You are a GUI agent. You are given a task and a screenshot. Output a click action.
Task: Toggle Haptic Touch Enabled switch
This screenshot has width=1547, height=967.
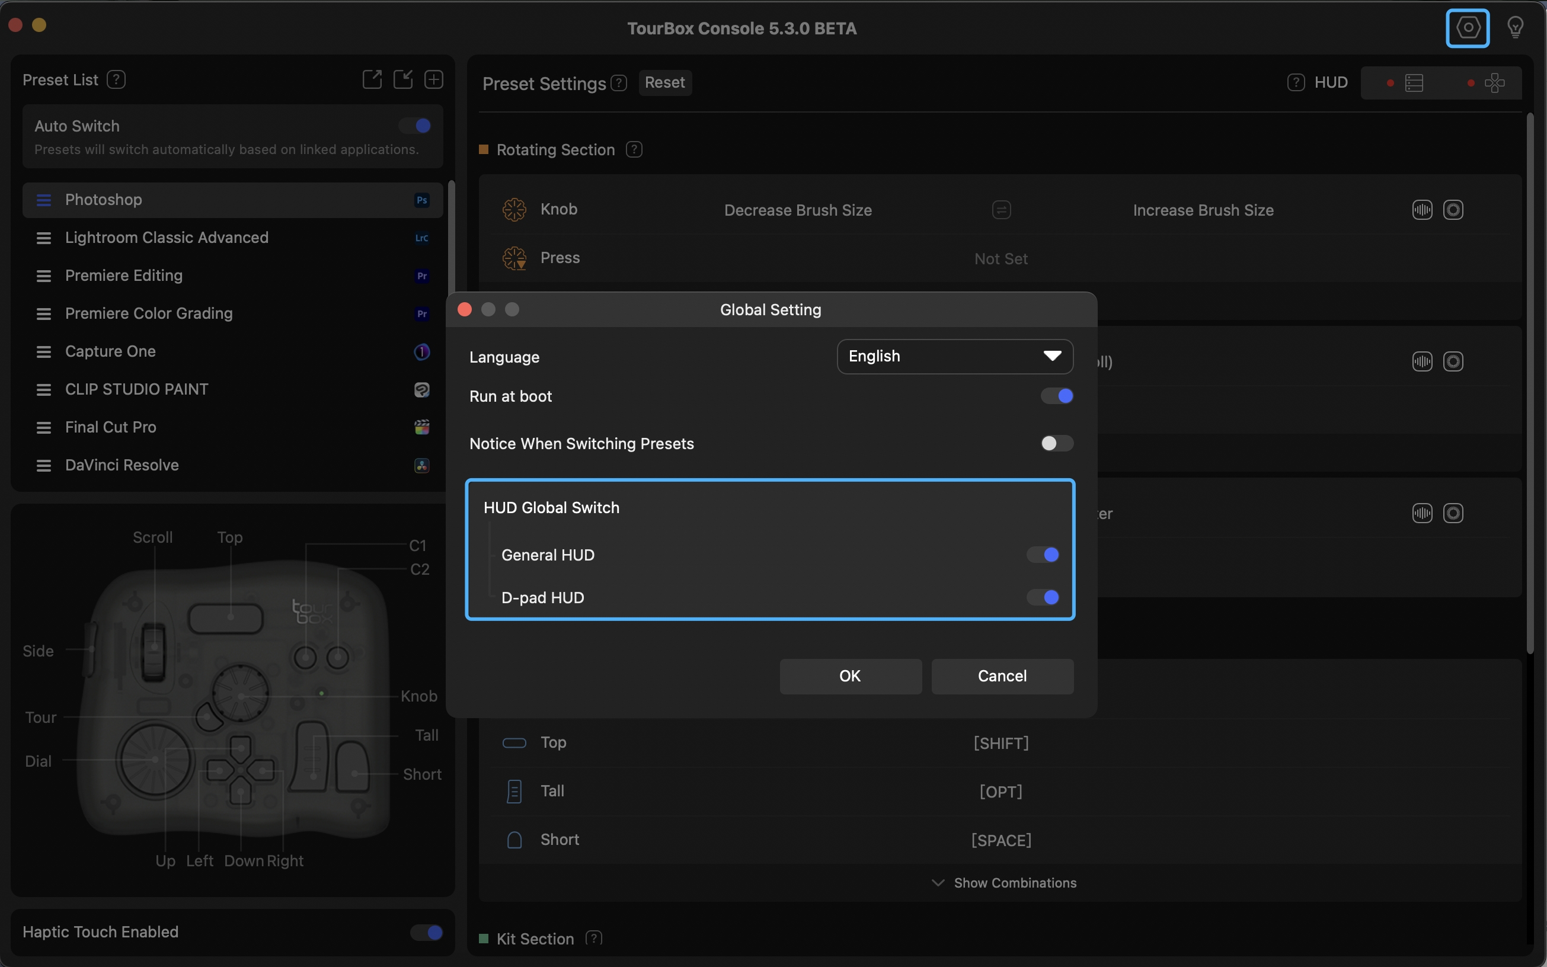pos(427,933)
